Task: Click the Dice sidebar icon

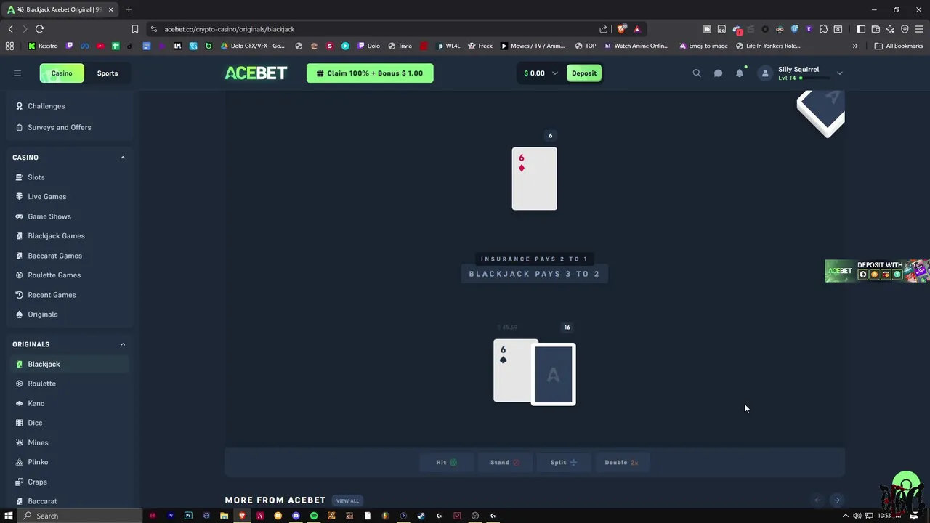Action: point(20,423)
